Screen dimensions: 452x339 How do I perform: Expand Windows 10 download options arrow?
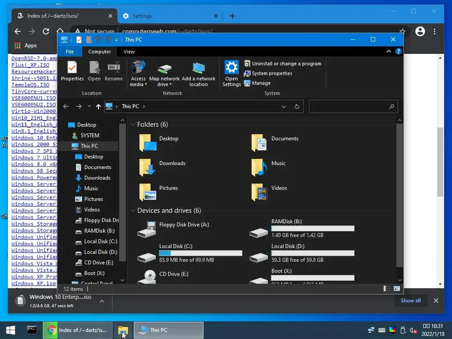102,301
